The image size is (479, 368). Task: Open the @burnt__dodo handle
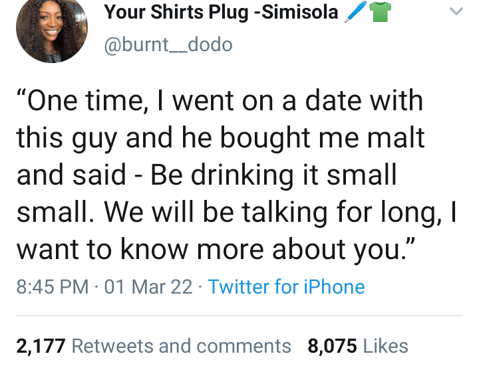166,46
